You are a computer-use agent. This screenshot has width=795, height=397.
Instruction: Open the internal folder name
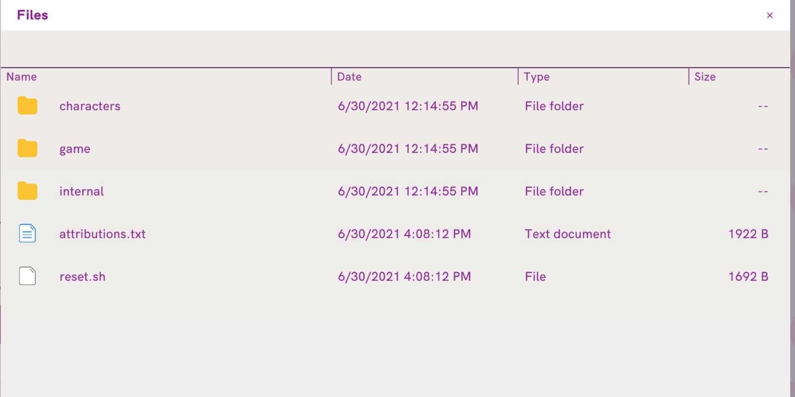pyautogui.click(x=82, y=191)
